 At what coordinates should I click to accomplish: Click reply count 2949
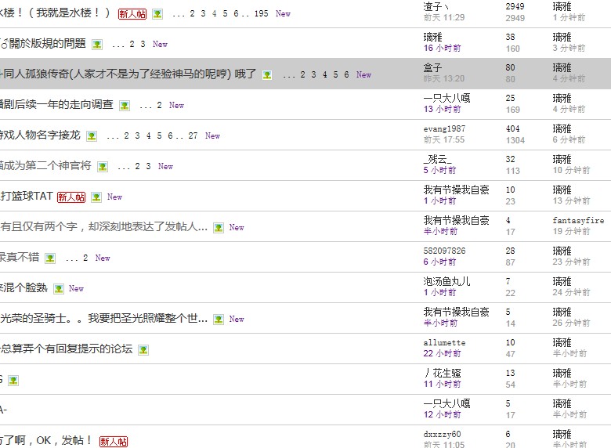click(515, 6)
